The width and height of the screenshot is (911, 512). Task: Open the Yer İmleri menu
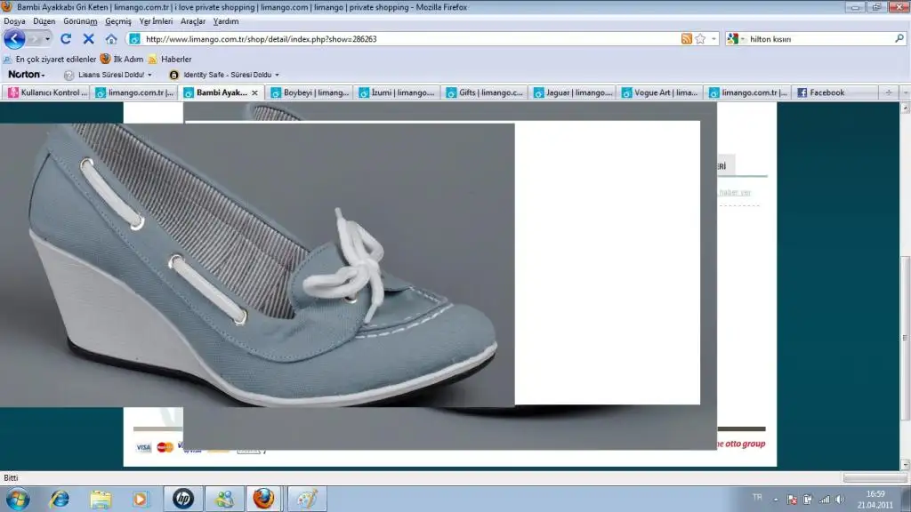click(156, 20)
